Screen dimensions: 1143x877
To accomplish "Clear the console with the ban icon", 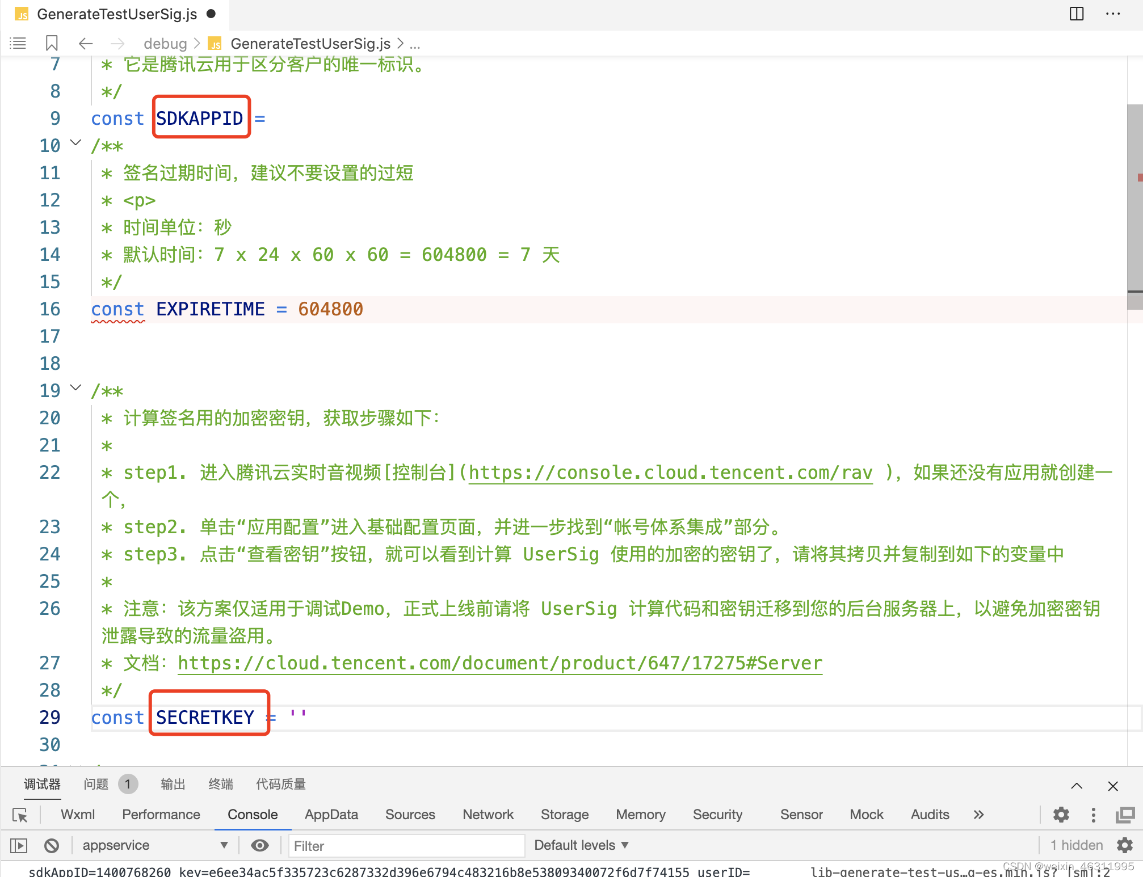I will point(52,846).
